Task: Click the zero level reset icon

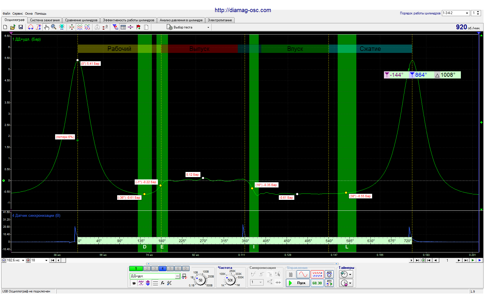Action: click(x=105, y=27)
